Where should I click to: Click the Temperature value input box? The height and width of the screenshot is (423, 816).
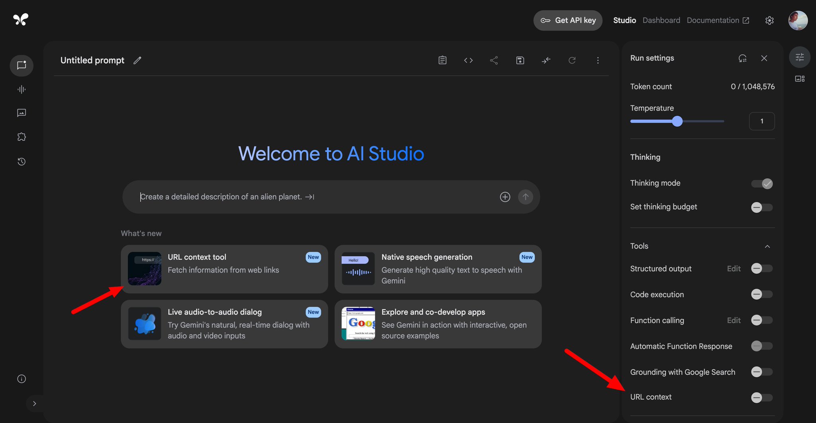click(x=762, y=121)
